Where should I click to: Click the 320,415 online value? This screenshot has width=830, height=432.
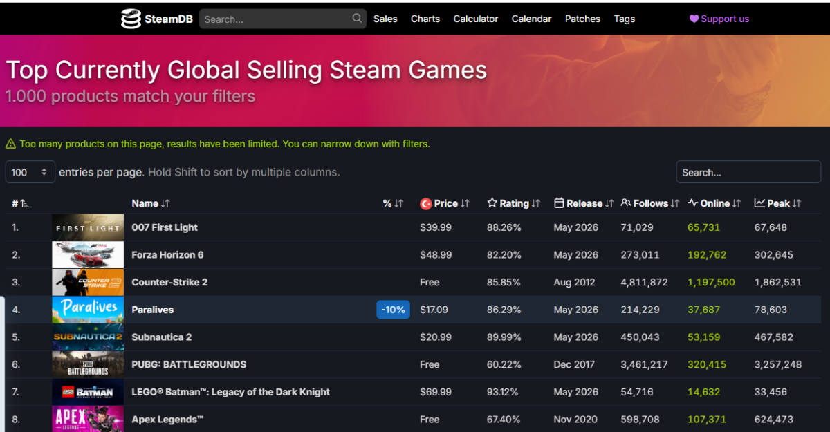[707, 364]
